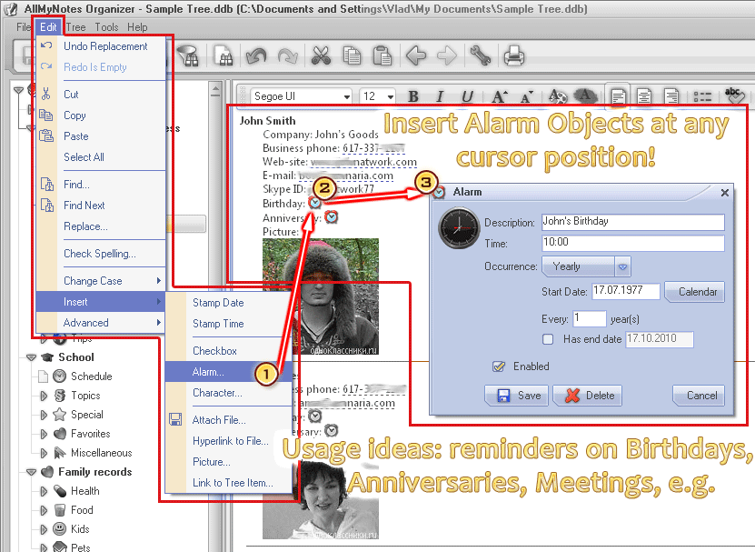
Task: Toggle Underline formatting
Action: pos(467,96)
